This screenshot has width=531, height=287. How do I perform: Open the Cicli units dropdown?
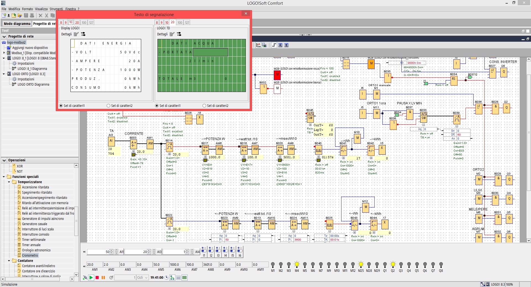coord(143,278)
